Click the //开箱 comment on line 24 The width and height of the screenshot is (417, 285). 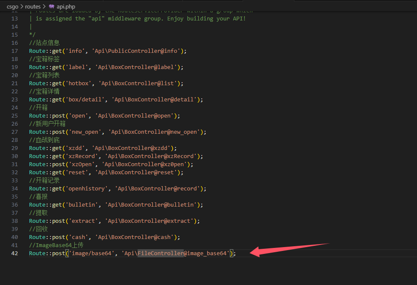click(38, 108)
